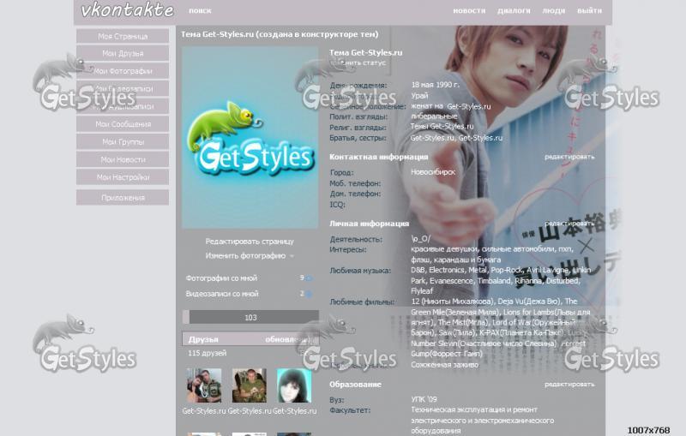Click изменить статус under profile name
Image resolution: width=686 pixels, height=436 pixels.
pos(358,63)
